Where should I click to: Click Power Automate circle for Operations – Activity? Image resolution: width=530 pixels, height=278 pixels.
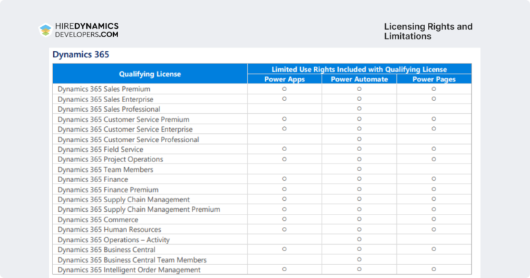(x=360, y=239)
